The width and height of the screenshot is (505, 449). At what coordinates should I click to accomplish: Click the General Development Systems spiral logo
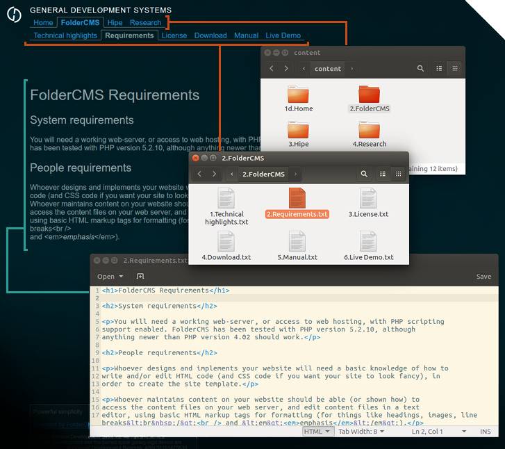[x=14, y=15]
